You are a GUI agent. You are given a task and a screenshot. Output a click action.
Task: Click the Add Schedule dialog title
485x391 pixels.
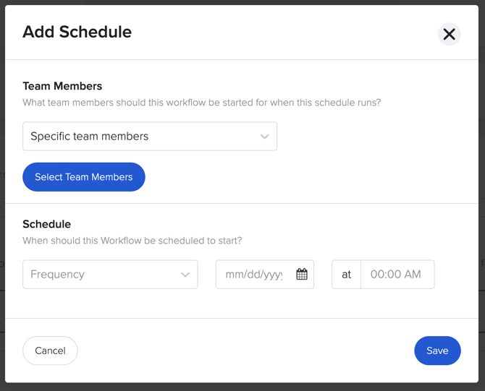click(x=77, y=32)
